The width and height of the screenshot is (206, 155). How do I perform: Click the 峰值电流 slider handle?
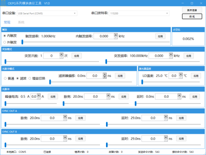pos(5,104)
